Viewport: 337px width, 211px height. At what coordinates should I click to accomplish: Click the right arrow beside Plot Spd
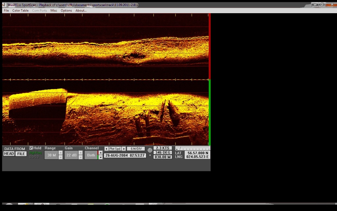124,149
